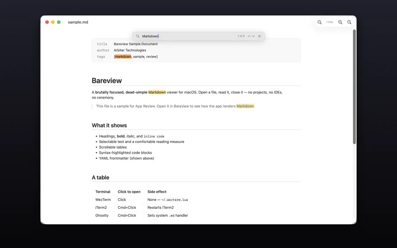
Task: Click the Ghostty table cell
Action: tap(102, 215)
